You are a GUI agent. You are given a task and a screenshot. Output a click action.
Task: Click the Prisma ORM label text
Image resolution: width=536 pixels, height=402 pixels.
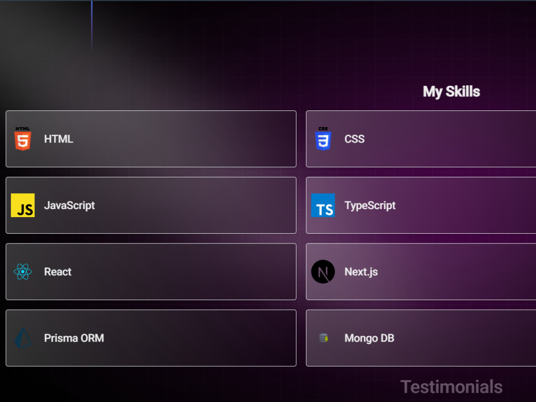click(x=74, y=338)
